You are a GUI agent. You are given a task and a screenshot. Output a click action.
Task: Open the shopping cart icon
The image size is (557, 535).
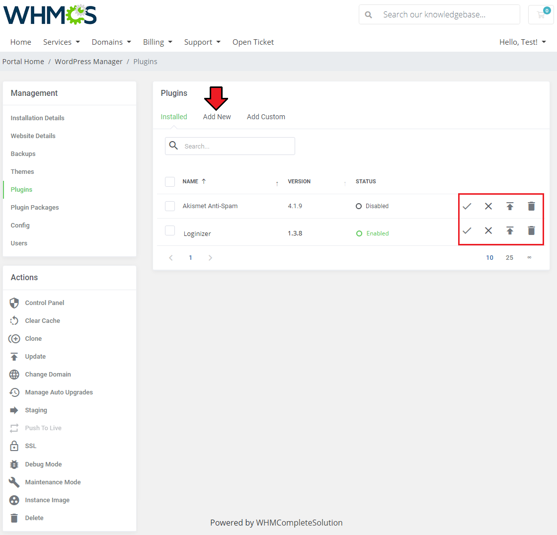(541, 14)
